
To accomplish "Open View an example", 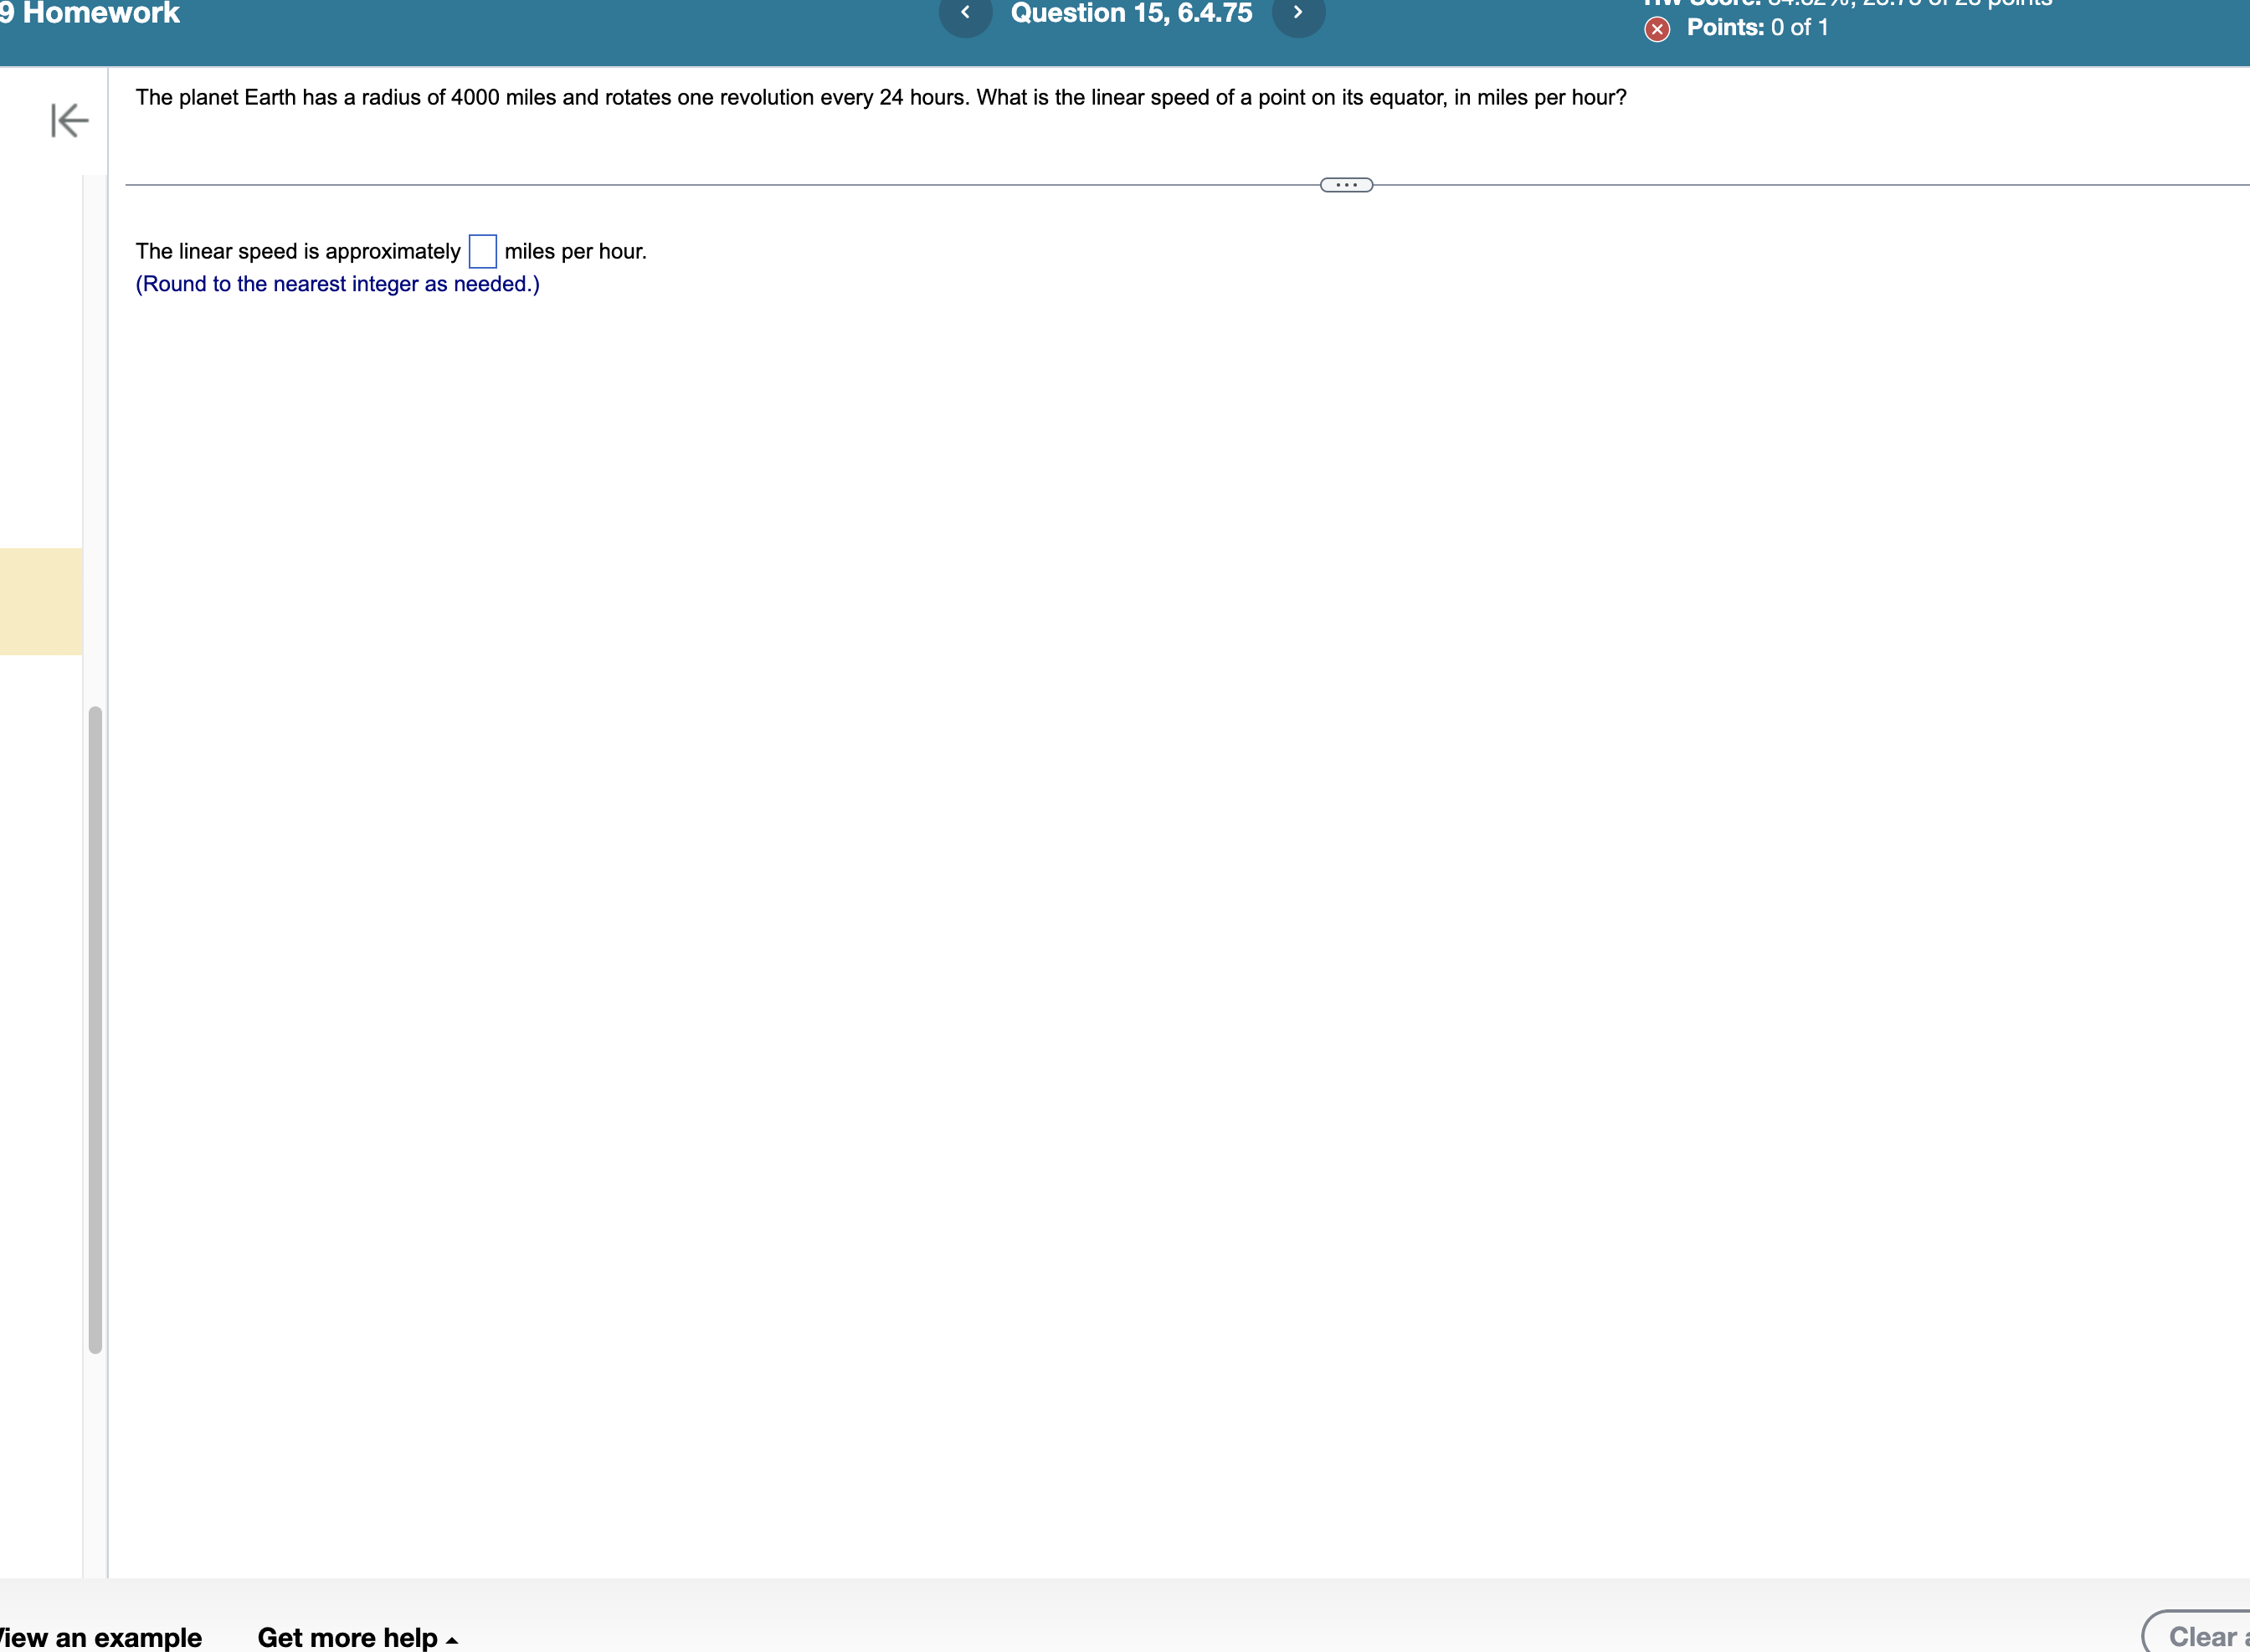I will click(100, 1637).
